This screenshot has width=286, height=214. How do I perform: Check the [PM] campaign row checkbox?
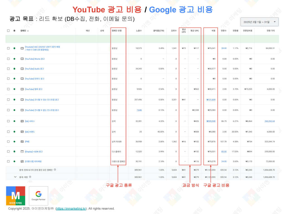[x=8, y=142]
